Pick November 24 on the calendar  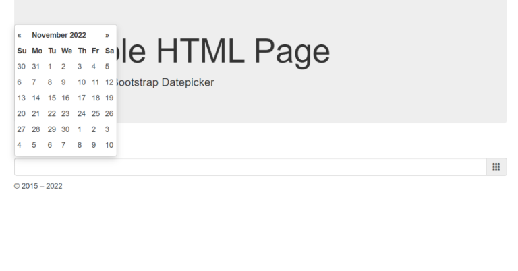pyautogui.click(x=81, y=113)
